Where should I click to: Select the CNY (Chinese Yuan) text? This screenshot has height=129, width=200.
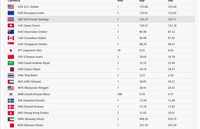(x=30, y=57)
